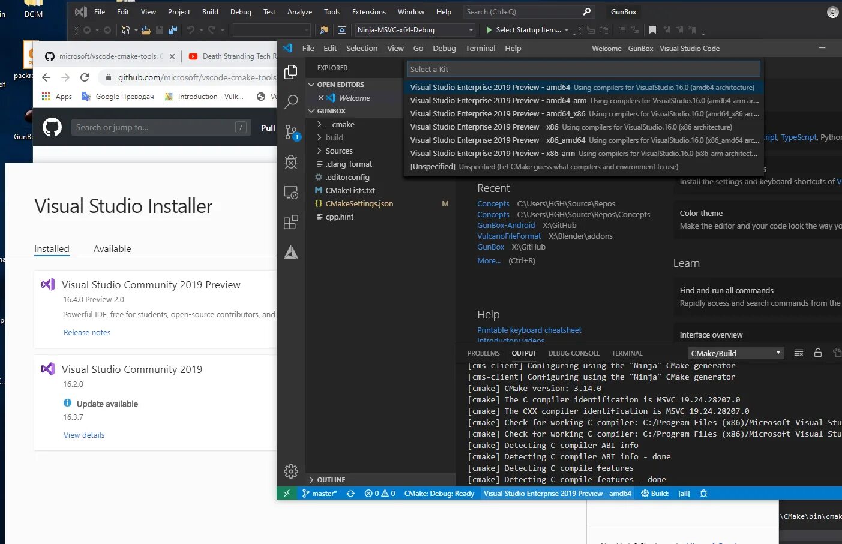Click Navigate Backward in Visual Studio toolbar
The width and height of the screenshot is (842, 544).
click(x=87, y=30)
